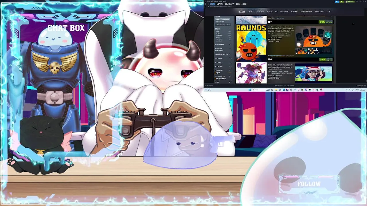The image size is (367, 206).
Task: Select the CASUAL store category
Action: click(269, 11)
